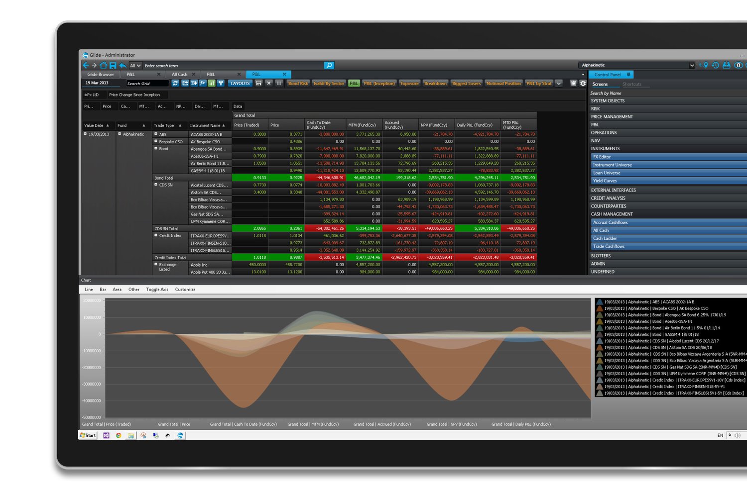This screenshot has height=490, width=747.
Task: Open the chart Customize menu
Action: [x=185, y=290]
